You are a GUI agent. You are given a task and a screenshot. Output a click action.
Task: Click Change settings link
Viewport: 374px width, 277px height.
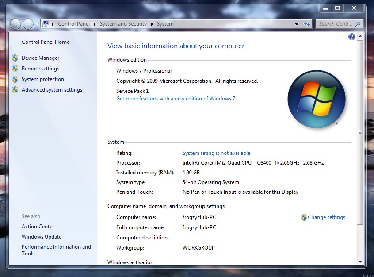(x=326, y=217)
